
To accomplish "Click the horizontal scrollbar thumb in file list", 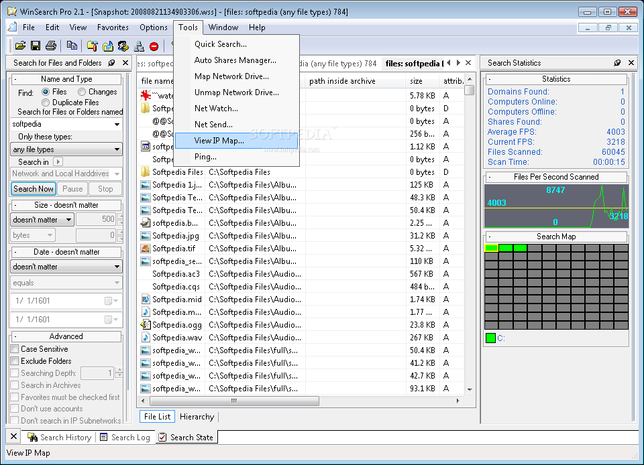I will coord(234,401).
